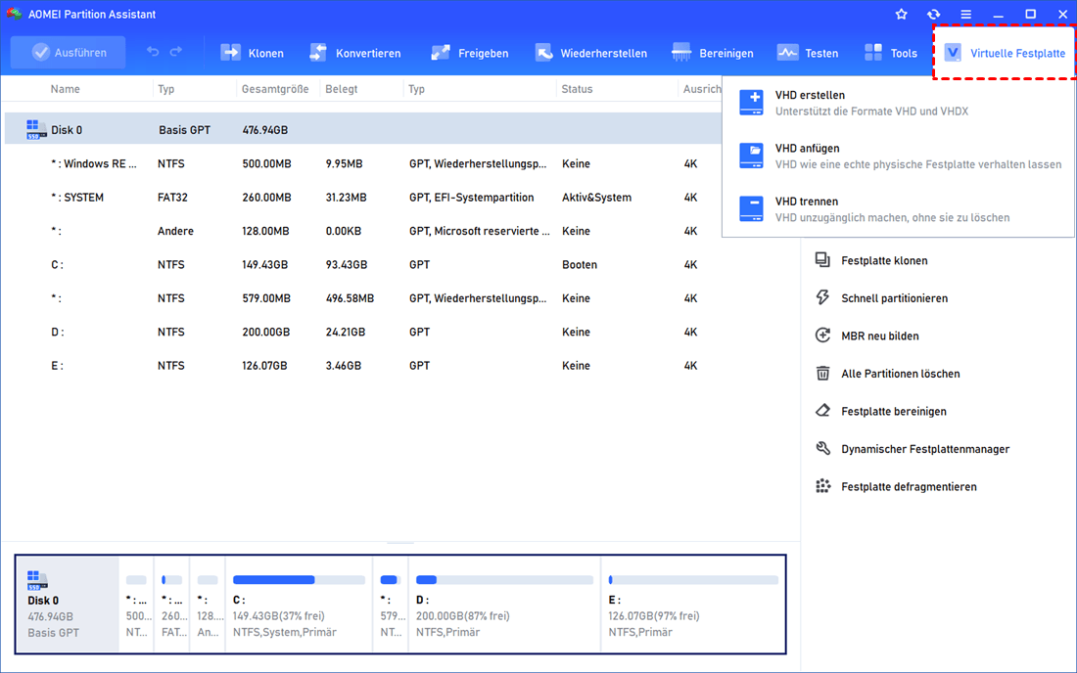Click the VHD trennen minus icon
Screen dimensions: 1077x673
coord(751,208)
